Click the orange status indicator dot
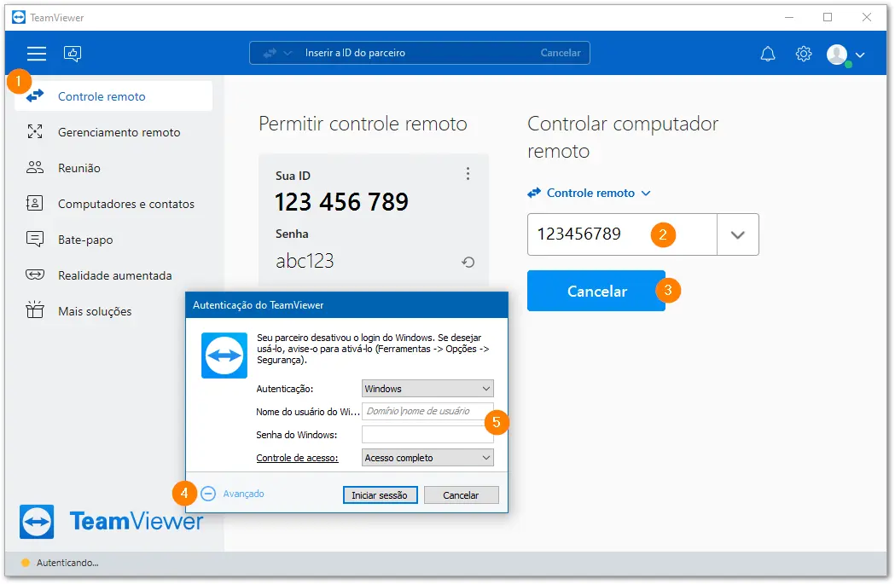The width and height of the screenshot is (895, 584). (25, 563)
